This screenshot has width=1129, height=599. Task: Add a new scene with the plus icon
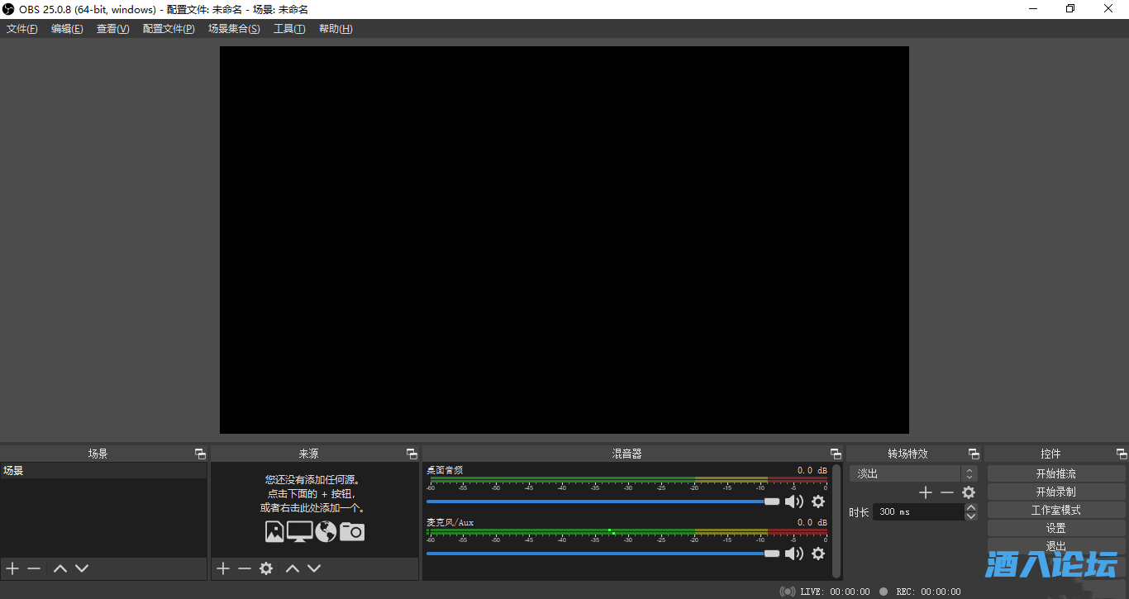[x=12, y=568]
